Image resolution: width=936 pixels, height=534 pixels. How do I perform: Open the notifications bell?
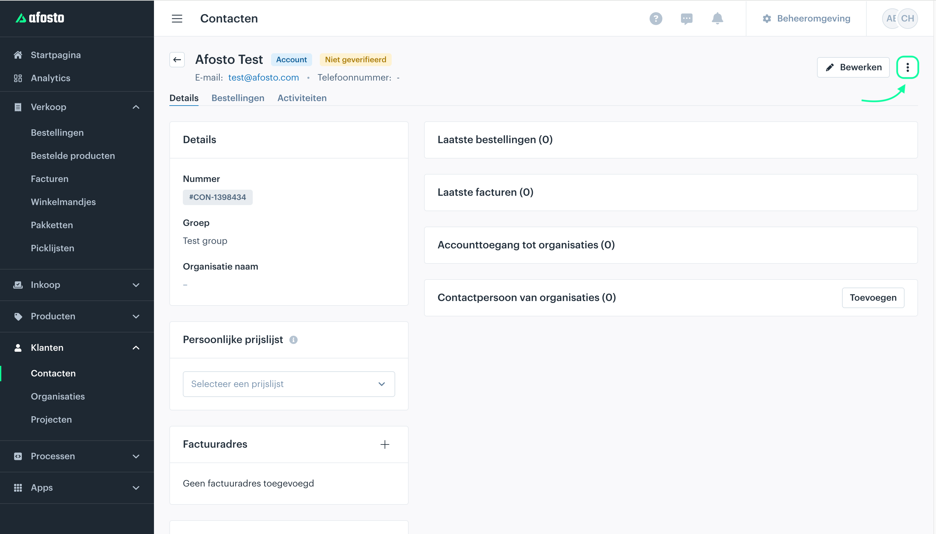[x=717, y=18]
